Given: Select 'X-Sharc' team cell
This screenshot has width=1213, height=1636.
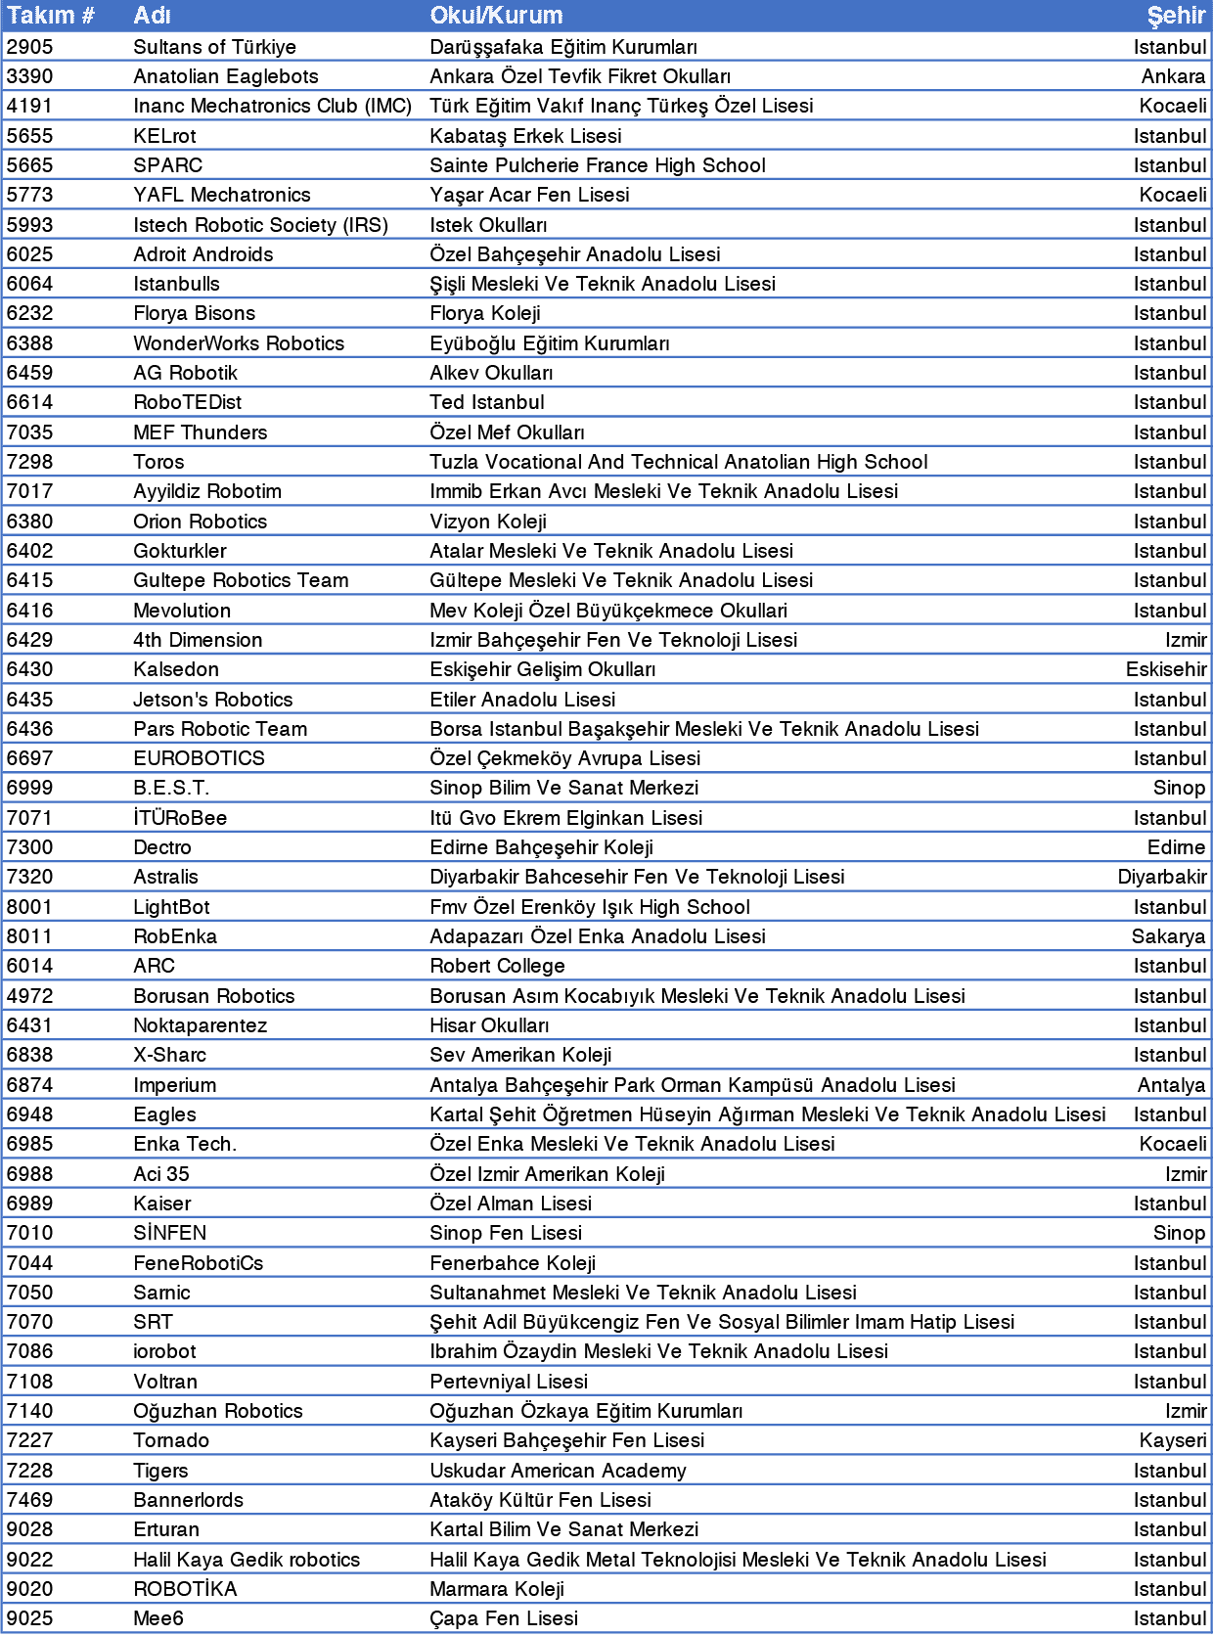Looking at the screenshot, I should tap(169, 1055).
